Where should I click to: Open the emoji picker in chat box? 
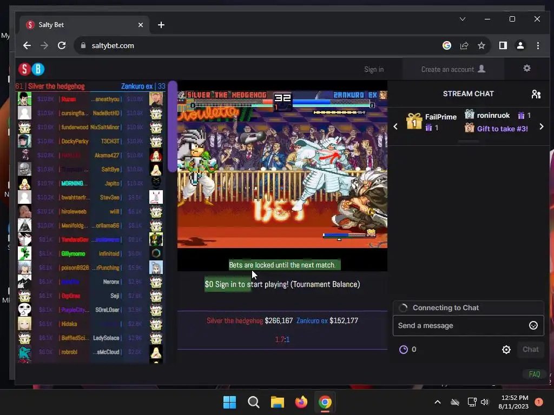[x=533, y=325]
